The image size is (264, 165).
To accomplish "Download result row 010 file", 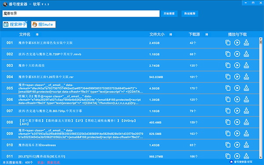I will point(246,145).
